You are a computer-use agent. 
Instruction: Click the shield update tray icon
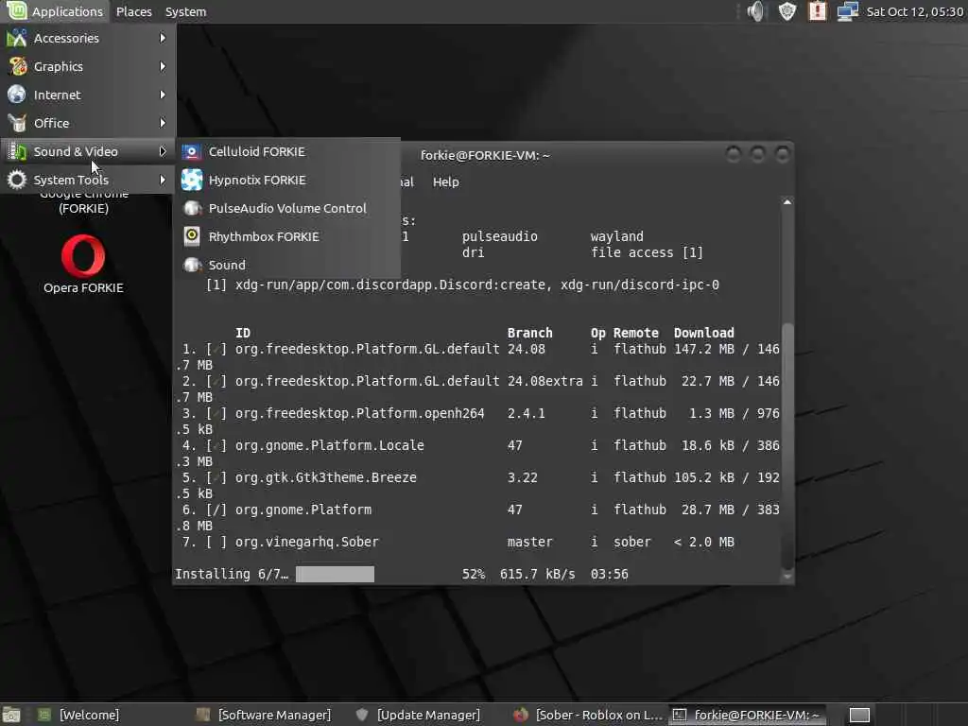[787, 11]
